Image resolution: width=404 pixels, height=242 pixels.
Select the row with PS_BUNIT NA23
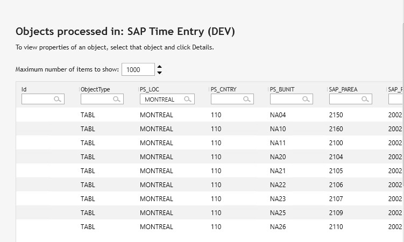point(209,199)
